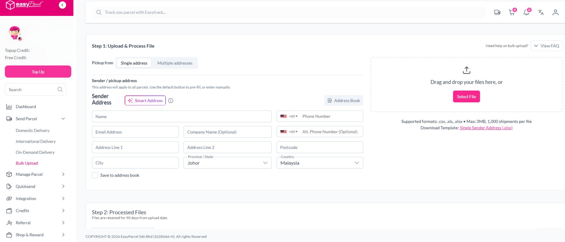Download the Single Sender Address template
Image resolution: width=565 pixels, height=242 pixels.
(486, 128)
